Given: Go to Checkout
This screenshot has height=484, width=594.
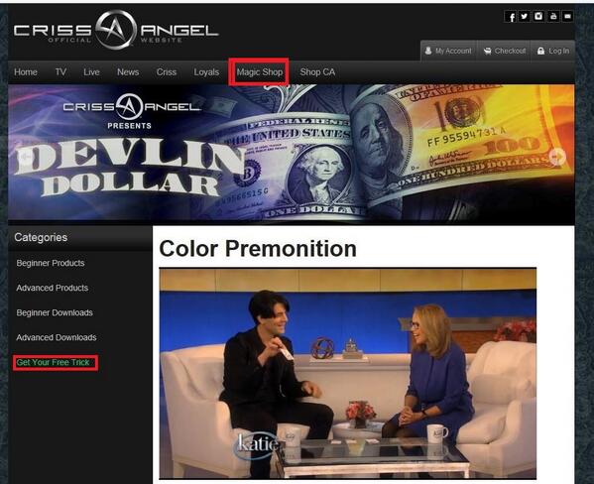Looking at the screenshot, I should pyautogui.click(x=504, y=51).
